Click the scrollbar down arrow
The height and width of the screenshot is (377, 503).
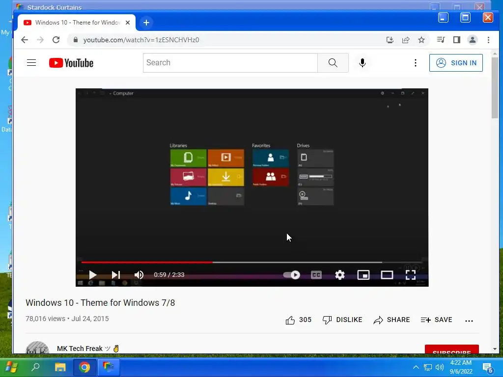tap(495, 349)
